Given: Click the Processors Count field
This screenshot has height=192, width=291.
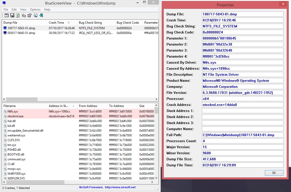Looking at the screenshot, I should (242, 141).
